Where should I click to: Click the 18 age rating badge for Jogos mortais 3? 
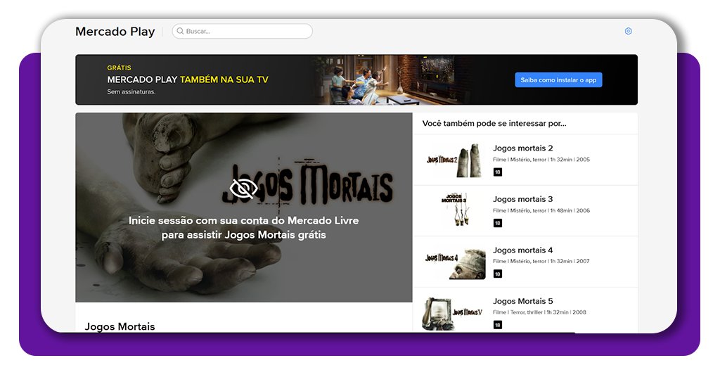point(497,223)
